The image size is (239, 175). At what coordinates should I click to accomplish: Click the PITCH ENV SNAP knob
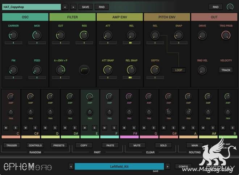[x=179, y=35]
